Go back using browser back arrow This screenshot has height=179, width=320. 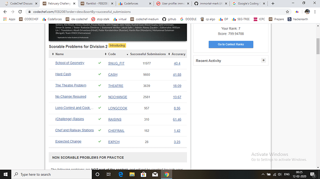pyautogui.click(x=5, y=12)
